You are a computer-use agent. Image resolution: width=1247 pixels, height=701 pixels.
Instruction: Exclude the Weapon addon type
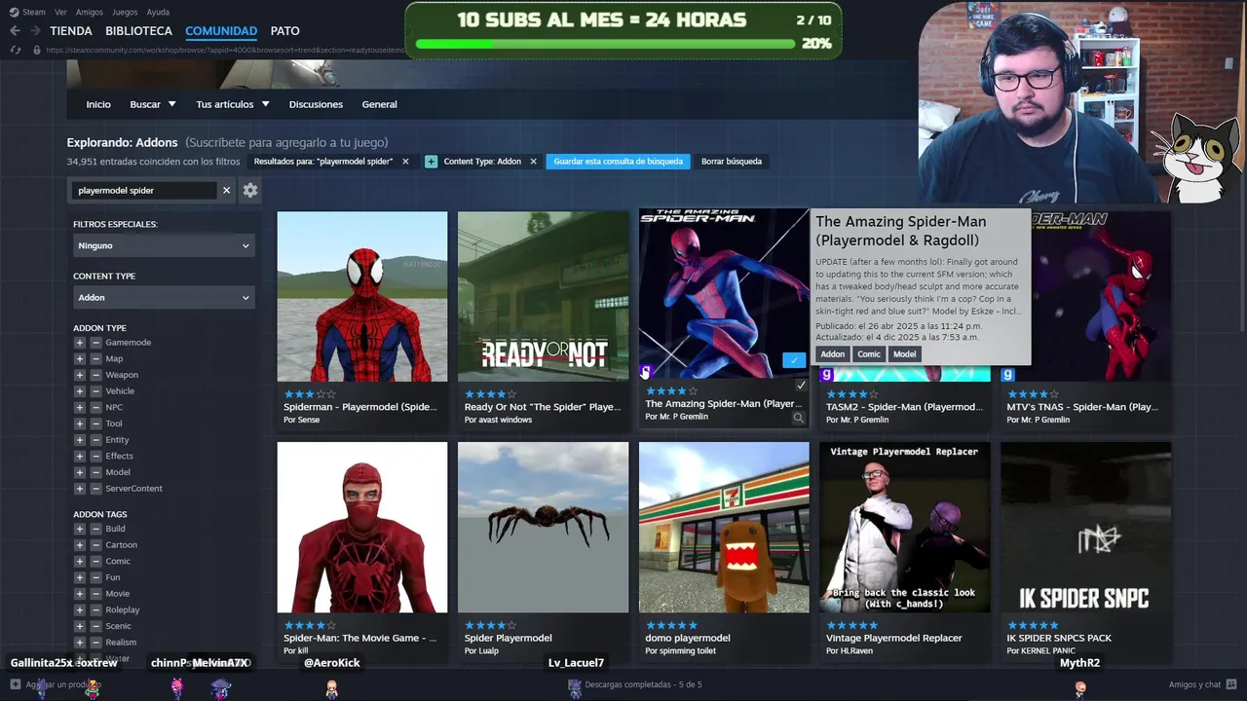(95, 375)
